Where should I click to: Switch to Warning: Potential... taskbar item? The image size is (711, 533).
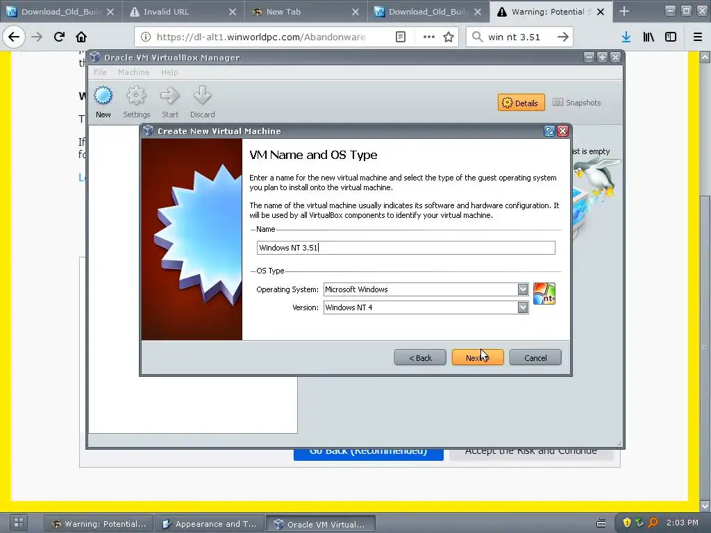point(99,523)
